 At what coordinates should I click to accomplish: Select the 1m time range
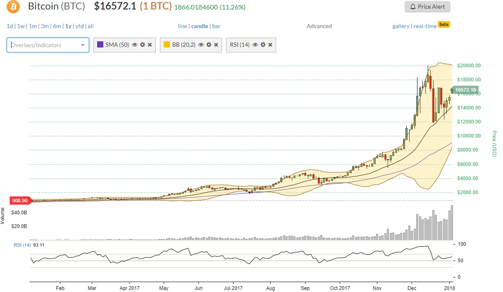[33, 26]
